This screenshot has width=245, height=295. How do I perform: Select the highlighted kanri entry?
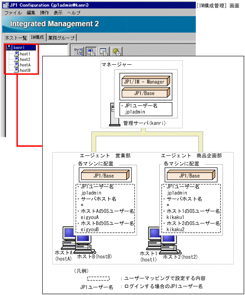click(x=23, y=48)
